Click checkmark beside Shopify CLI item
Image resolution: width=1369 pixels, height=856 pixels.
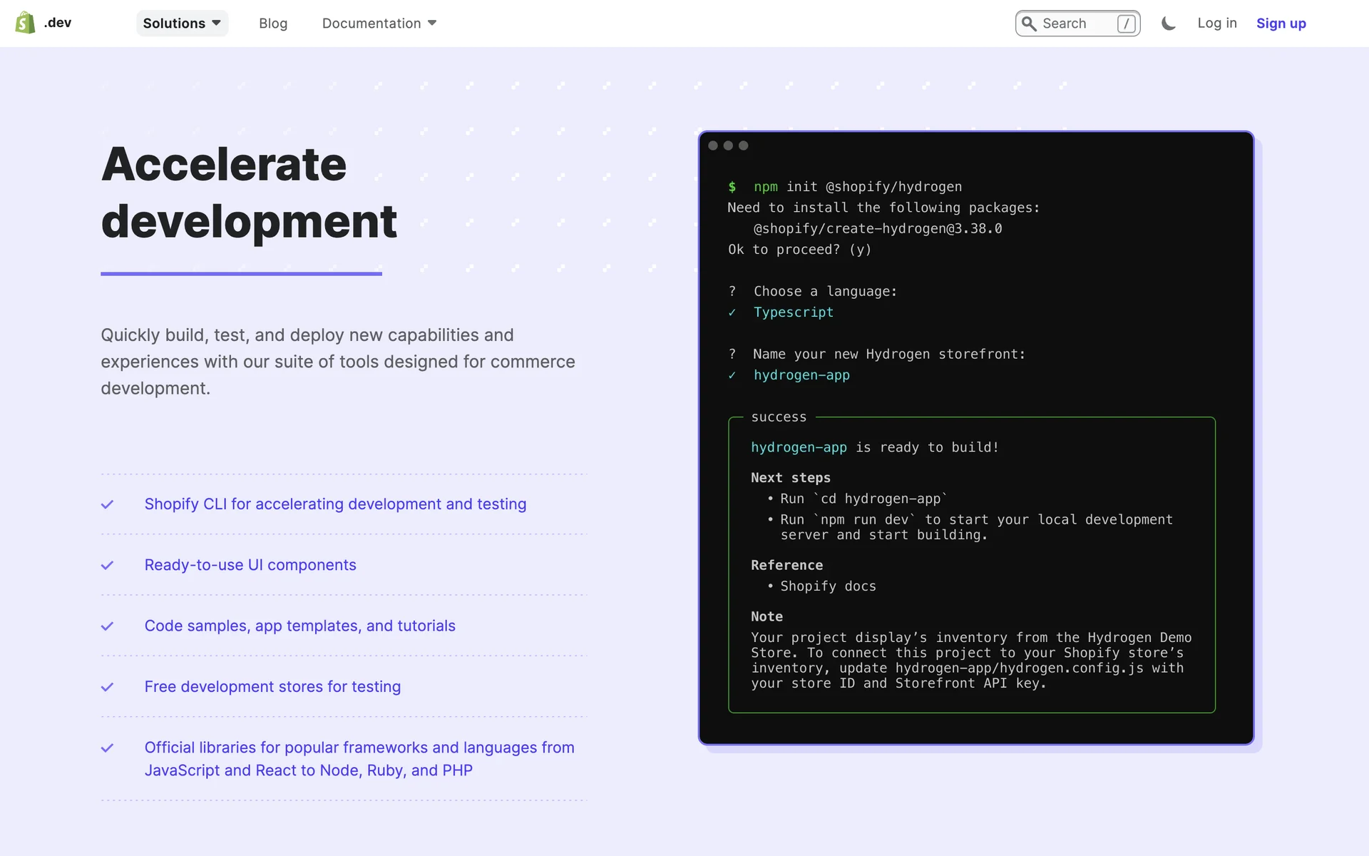pos(108,504)
